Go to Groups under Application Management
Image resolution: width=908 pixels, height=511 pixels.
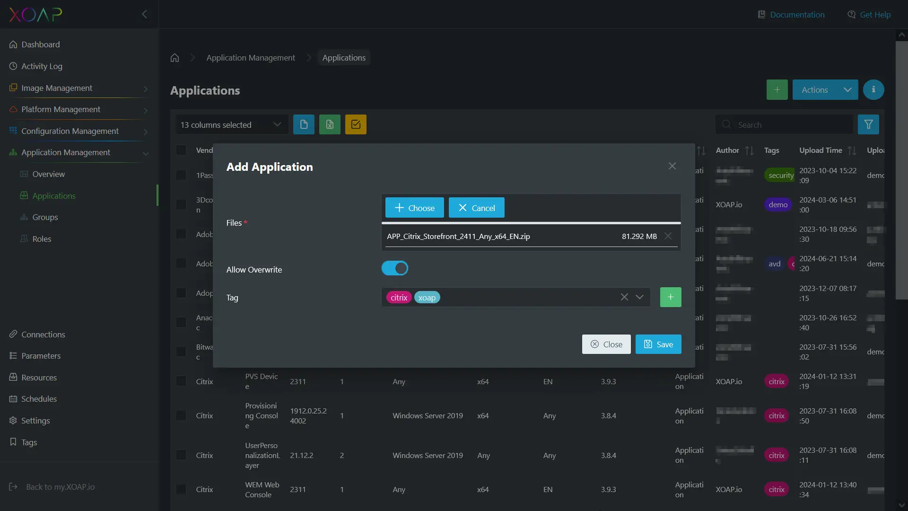45,217
